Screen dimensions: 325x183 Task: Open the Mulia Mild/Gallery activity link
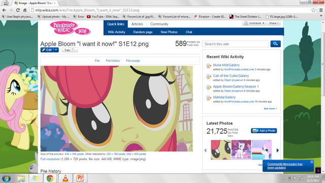226,65
